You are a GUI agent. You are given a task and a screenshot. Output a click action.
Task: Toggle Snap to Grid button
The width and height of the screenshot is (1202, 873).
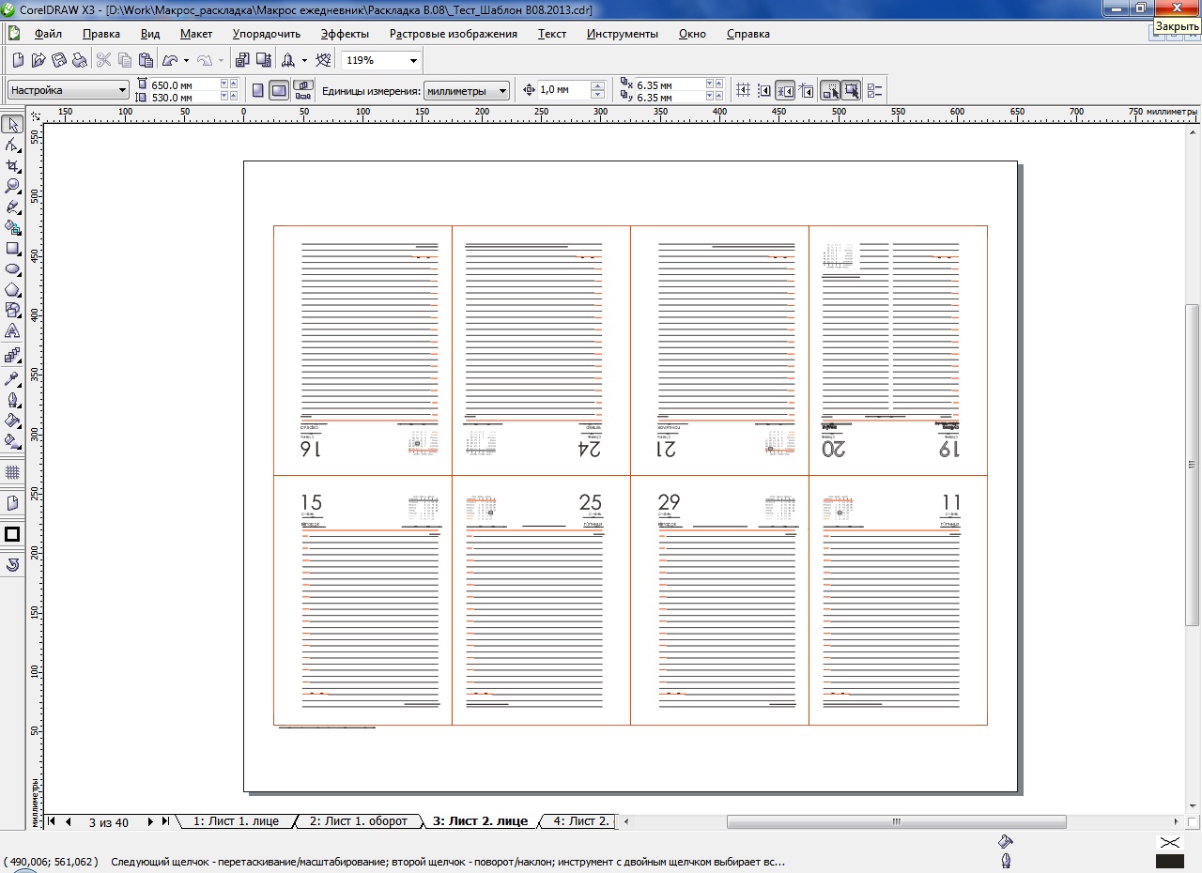[743, 90]
